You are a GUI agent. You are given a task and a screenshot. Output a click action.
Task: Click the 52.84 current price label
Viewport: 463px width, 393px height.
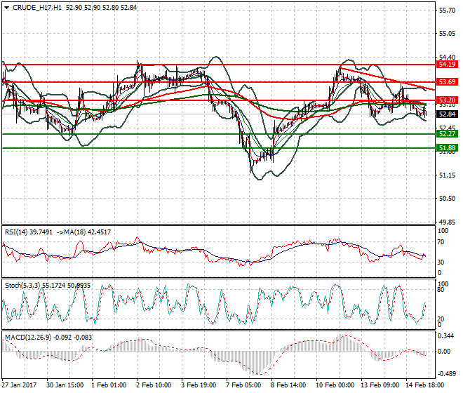click(448, 114)
